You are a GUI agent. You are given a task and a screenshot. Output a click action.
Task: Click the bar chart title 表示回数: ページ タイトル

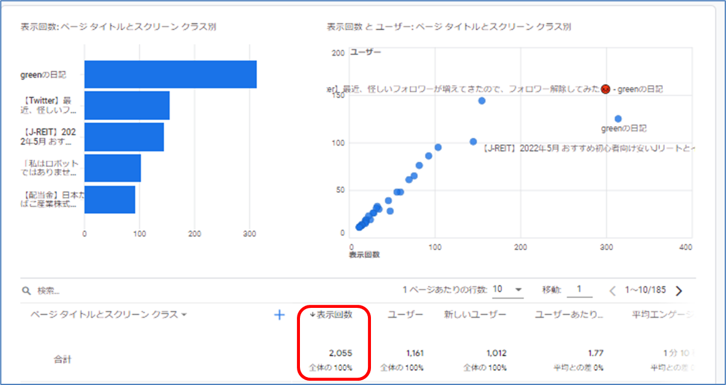coord(118,28)
